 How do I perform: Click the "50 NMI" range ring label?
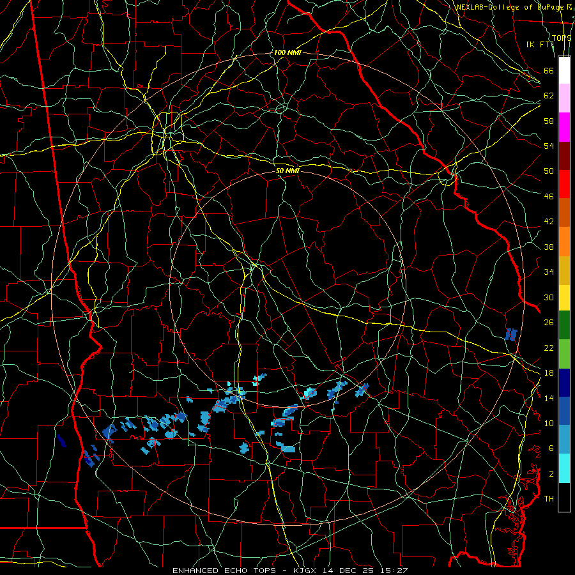pyautogui.click(x=287, y=171)
